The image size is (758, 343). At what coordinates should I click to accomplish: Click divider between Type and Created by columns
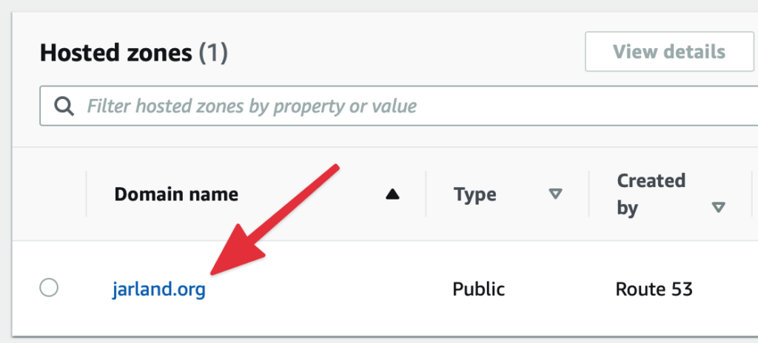pos(588,194)
